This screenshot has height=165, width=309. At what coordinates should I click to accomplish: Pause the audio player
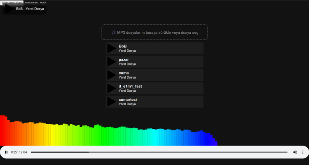(x=6, y=152)
